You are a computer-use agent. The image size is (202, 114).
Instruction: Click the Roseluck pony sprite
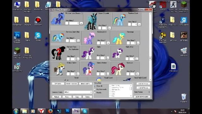(118, 69)
